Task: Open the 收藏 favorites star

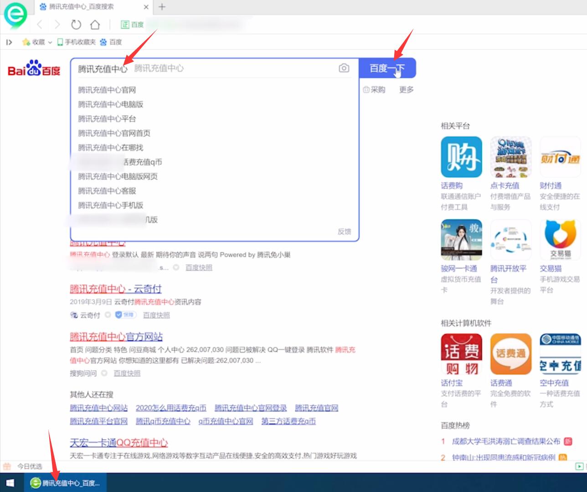Action: click(26, 42)
